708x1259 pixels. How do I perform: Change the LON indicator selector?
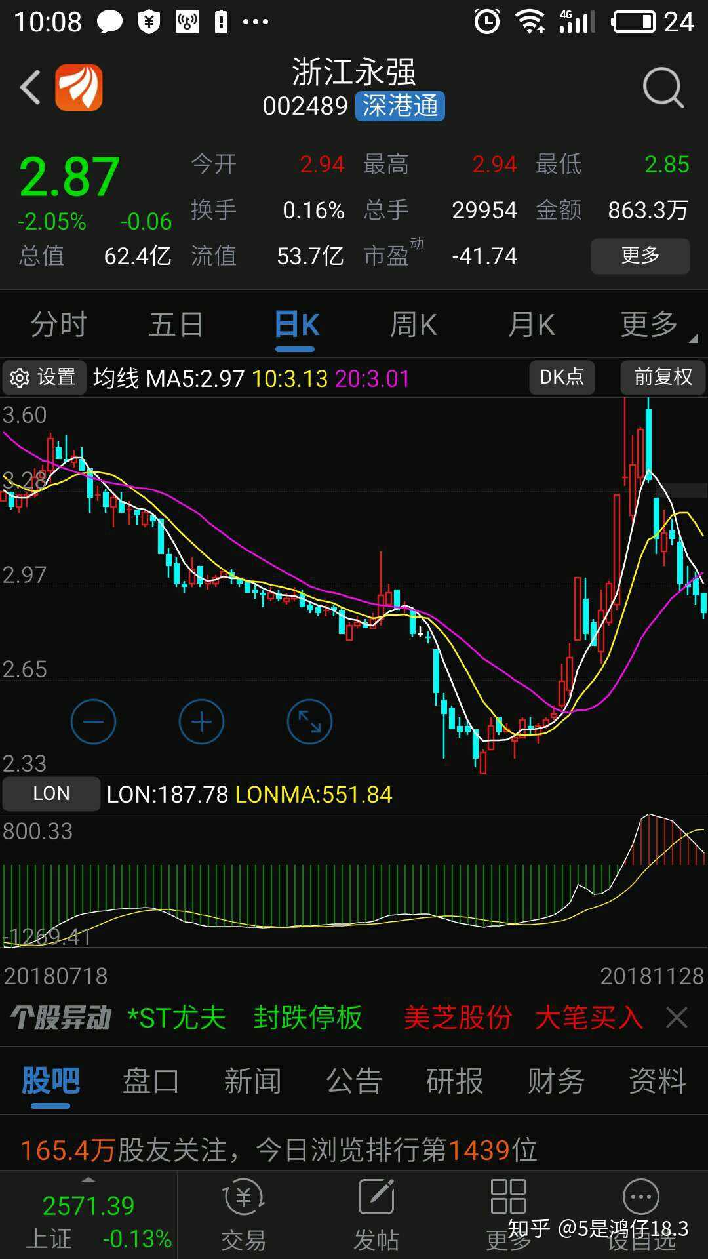point(51,793)
